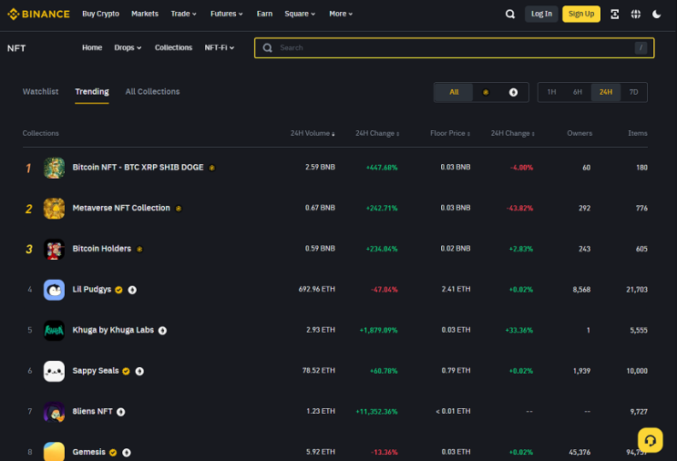Image resolution: width=677 pixels, height=461 pixels.
Task: Click the Sign Up button
Action: (581, 14)
